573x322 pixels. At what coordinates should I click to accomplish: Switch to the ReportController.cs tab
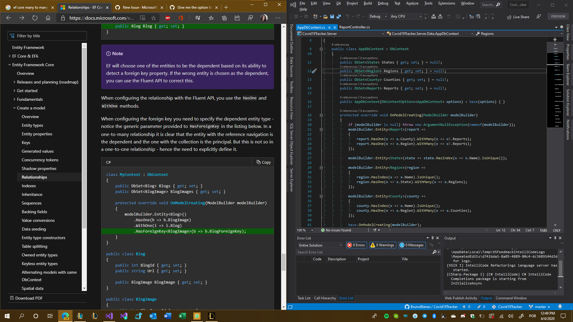355,27
